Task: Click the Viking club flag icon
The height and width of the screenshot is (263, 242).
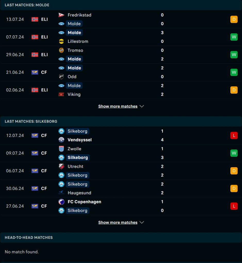Action: point(61,94)
